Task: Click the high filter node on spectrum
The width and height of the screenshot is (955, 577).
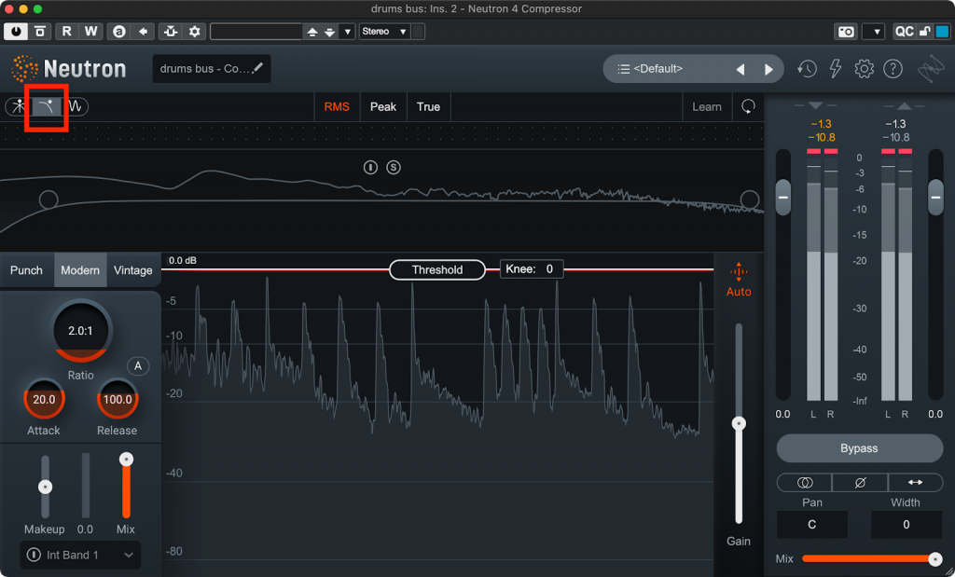Action: [x=750, y=199]
